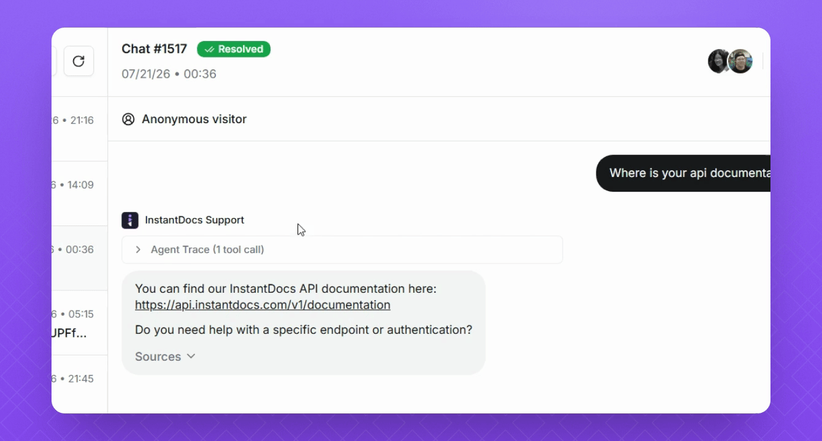Click the double-check icon in Resolved badge
Image resolution: width=822 pixels, height=441 pixels.
coord(210,50)
